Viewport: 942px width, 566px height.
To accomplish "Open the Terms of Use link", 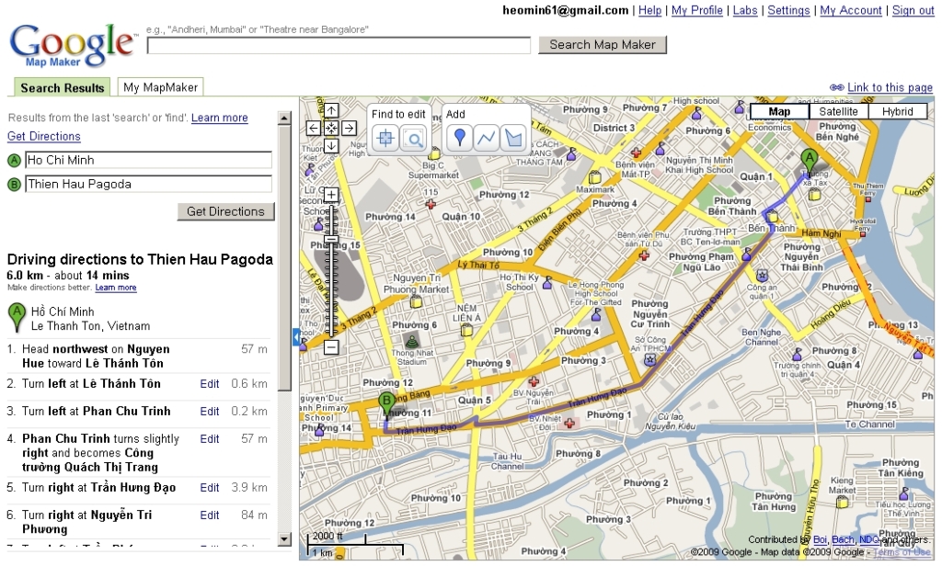I will coord(902,552).
